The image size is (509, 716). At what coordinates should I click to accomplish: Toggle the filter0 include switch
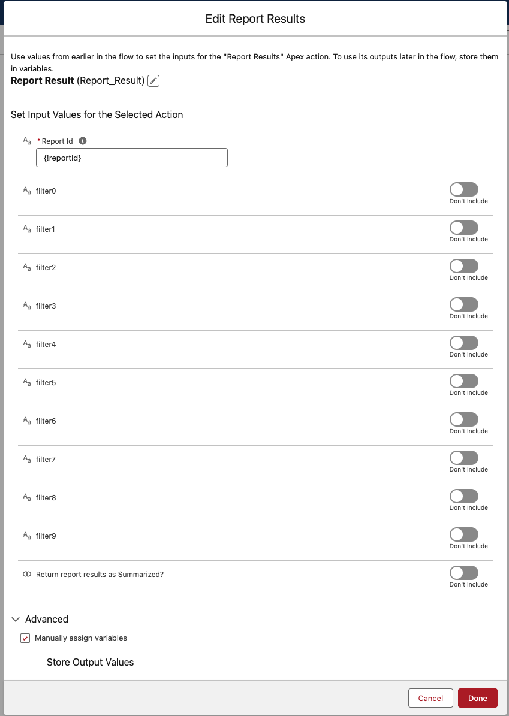[464, 189]
